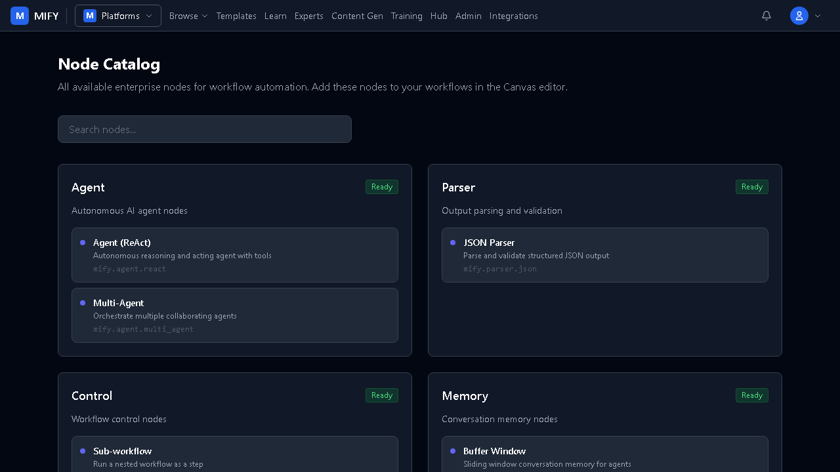
Task: Click the user avatar icon
Action: tap(799, 16)
